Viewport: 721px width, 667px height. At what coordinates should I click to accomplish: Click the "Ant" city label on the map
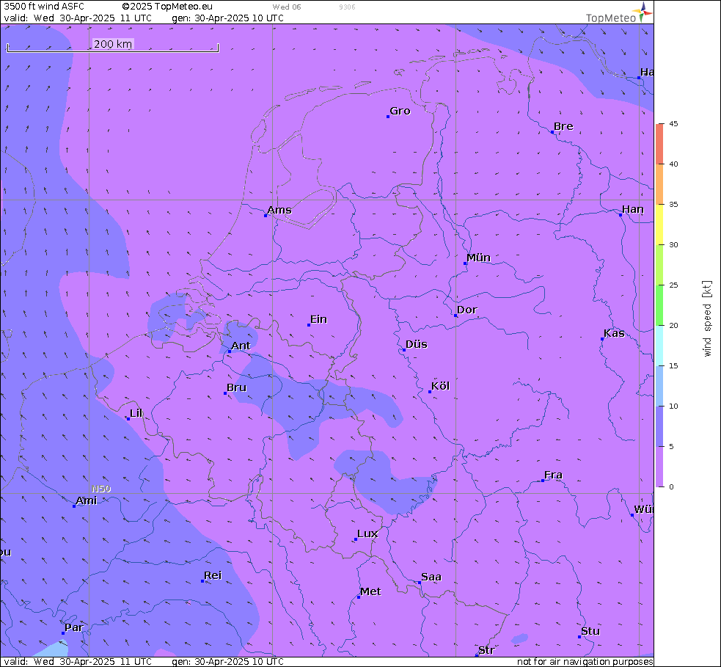pyautogui.click(x=241, y=346)
